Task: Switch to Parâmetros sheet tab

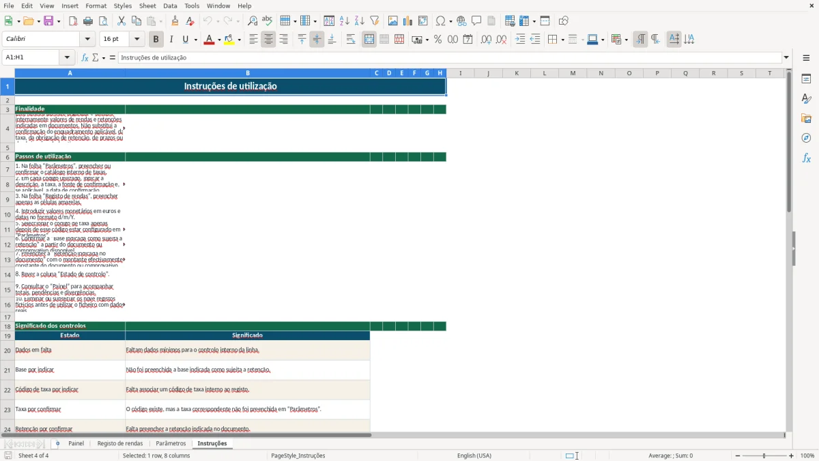Action: [171, 443]
